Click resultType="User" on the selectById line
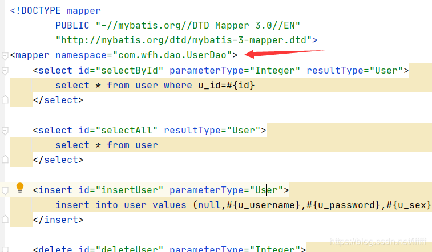Screen dimensions: 432x252 click(355, 70)
